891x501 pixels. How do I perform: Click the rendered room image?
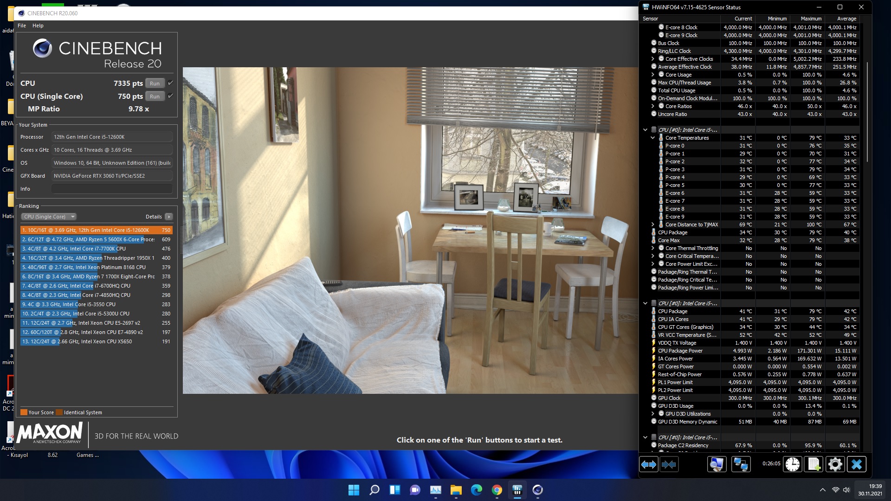point(410,231)
